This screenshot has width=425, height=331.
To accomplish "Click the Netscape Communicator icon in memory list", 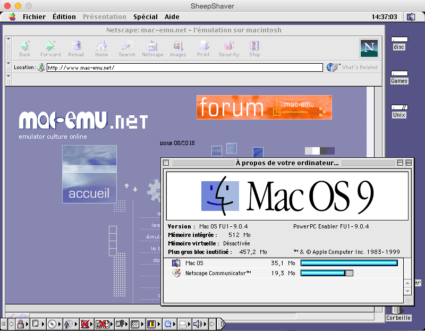I will pyautogui.click(x=176, y=273).
